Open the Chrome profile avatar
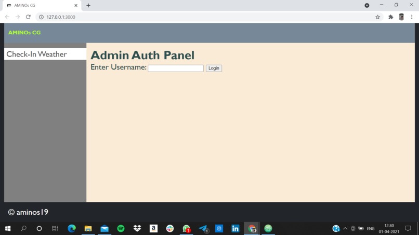Screen dimensions: 419x235 tap(401, 17)
